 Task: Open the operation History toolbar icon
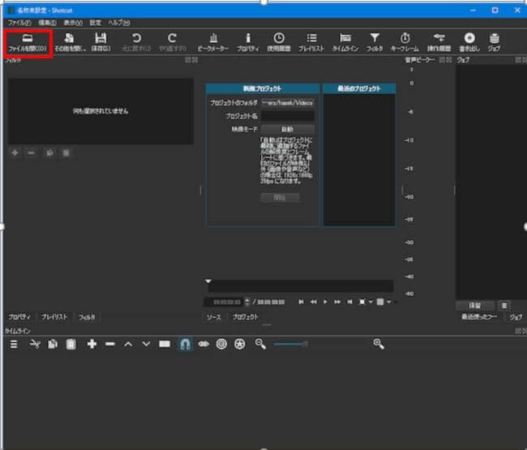pyautogui.click(x=439, y=43)
